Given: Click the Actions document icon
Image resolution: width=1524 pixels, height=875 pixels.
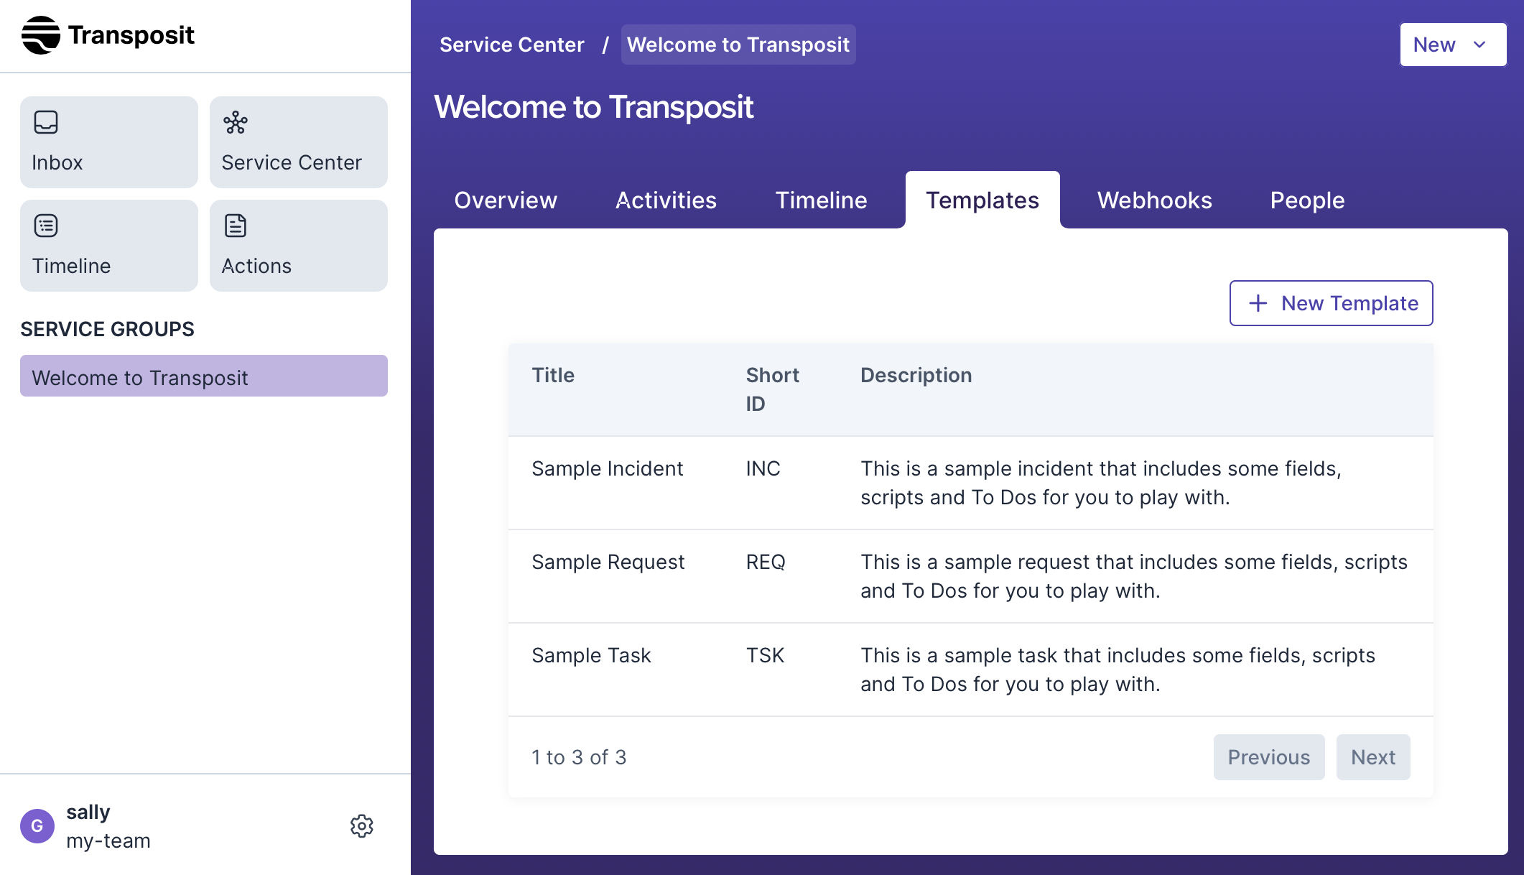Looking at the screenshot, I should 236,226.
